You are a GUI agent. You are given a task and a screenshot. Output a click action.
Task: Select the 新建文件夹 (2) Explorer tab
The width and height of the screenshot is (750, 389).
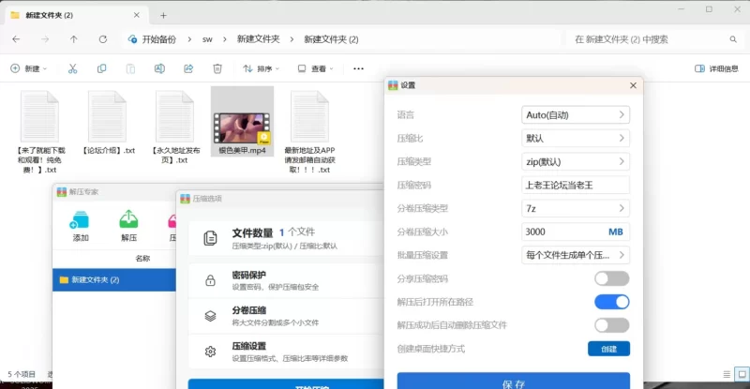[77, 15]
